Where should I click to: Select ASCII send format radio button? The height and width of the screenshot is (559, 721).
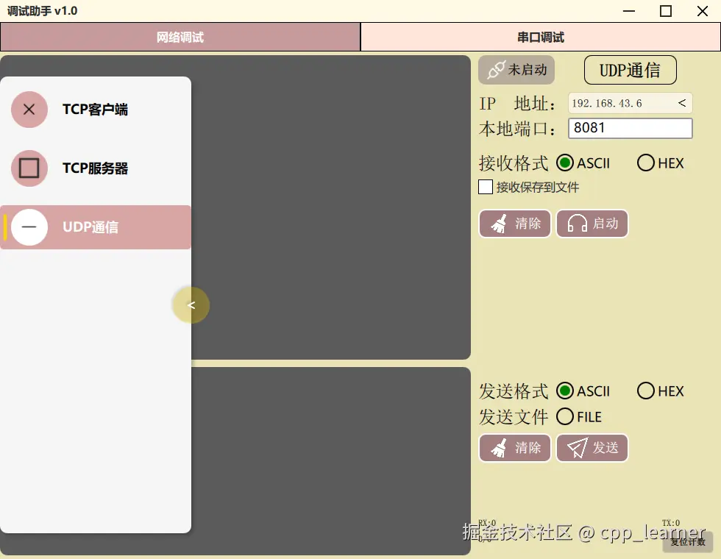tap(564, 391)
